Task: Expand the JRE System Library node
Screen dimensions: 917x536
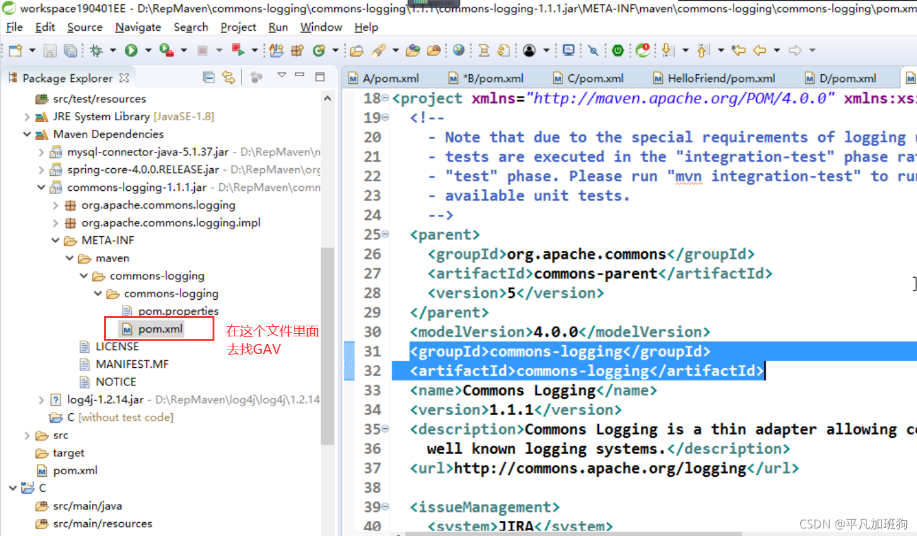Action: coord(27,117)
